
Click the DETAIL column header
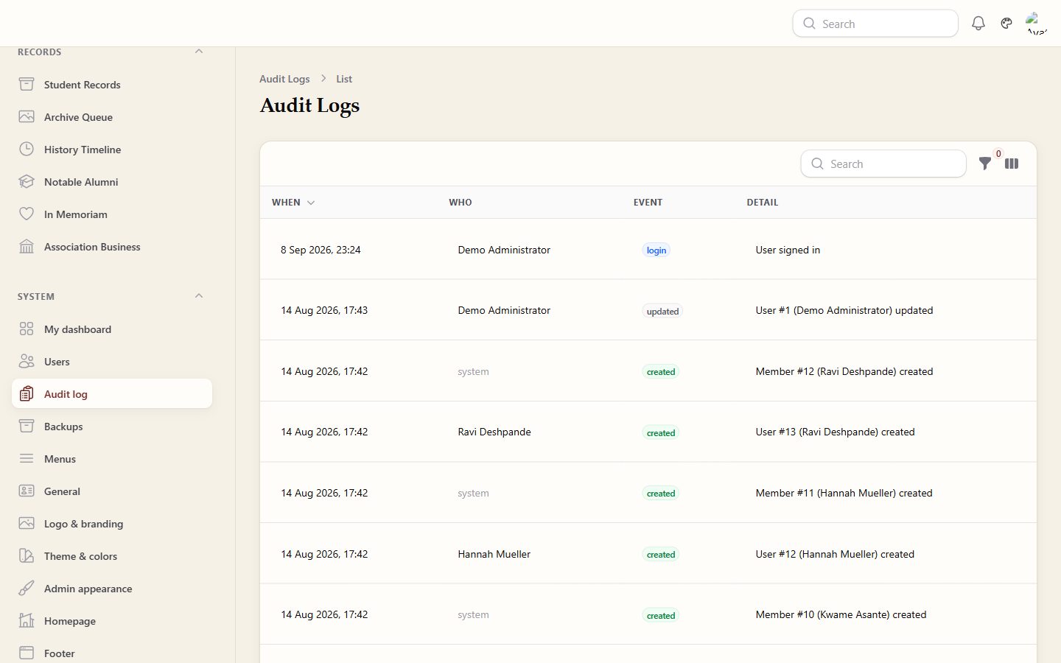763,202
